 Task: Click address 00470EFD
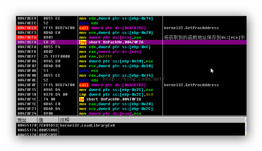tap(27, 52)
